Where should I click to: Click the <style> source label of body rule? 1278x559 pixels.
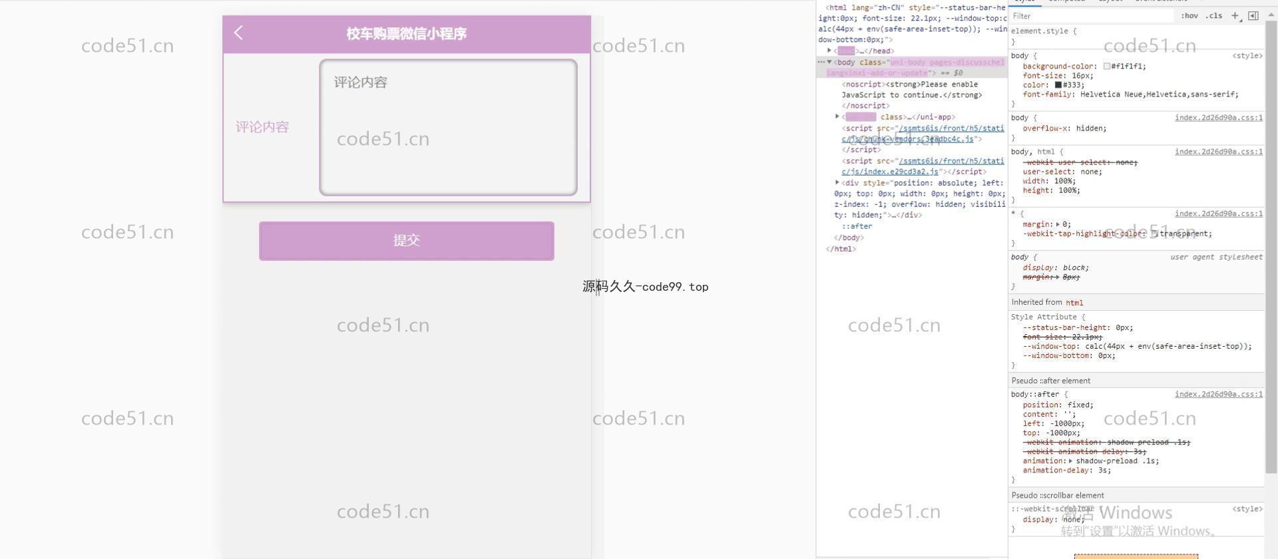click(1247, 56)
